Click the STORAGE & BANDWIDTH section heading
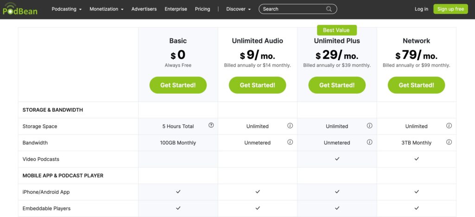Screen dimensions: 475x217 click(x=53, y=110)
